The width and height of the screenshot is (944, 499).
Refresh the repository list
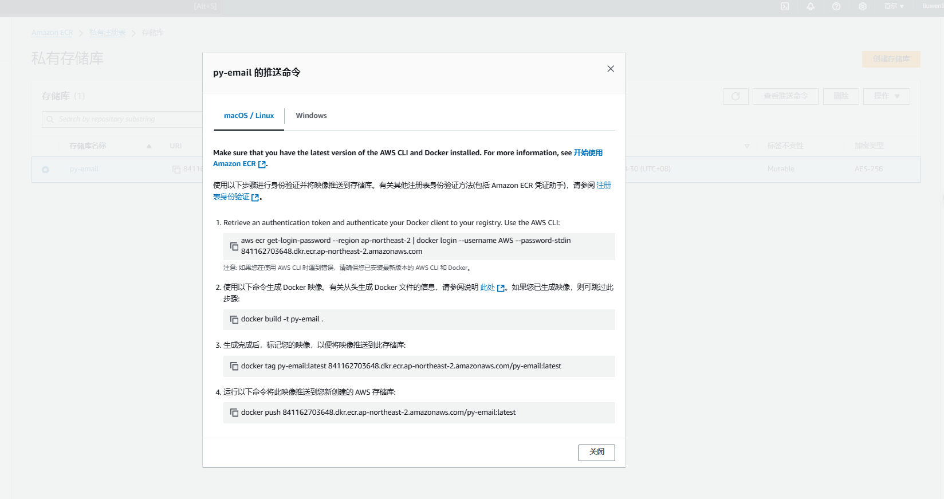pos(735,96)
